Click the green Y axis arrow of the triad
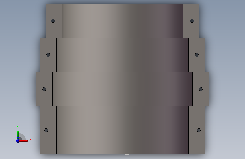This screenshot has width=245, height=159. click(x=18, y=135)
